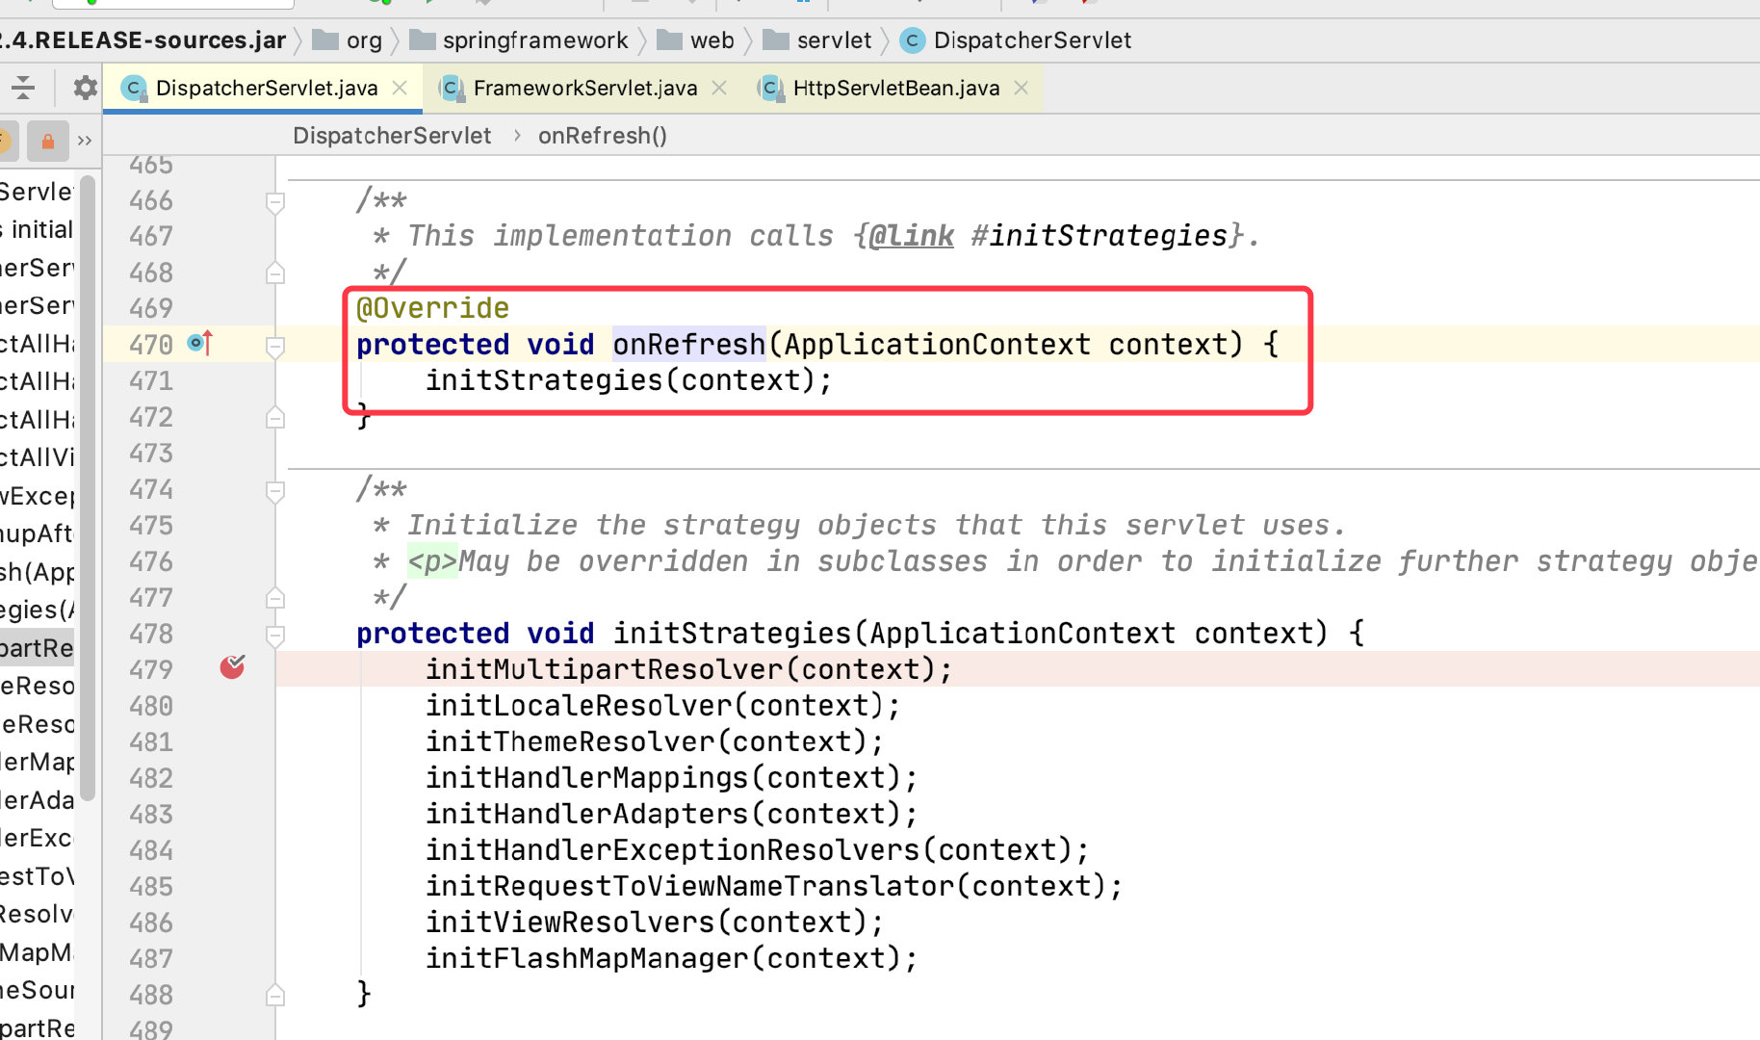Screen dimensions: 1760x1040
Task: Click DispatcherServlet in editor breadcrumb
Action: coord(392,136)
